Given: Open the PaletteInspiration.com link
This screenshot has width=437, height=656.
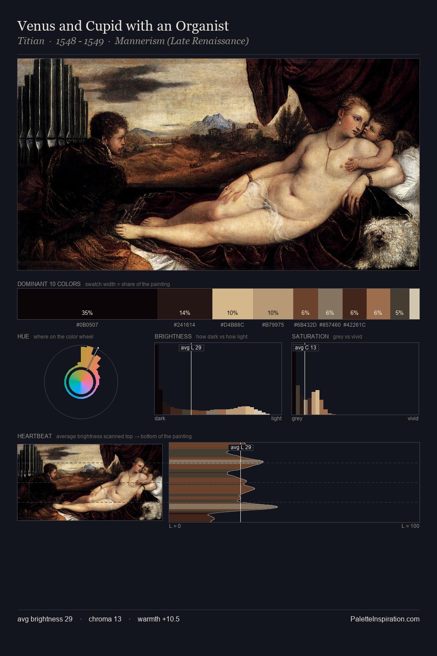Looking at the screenshot, I should click(x=385, y=619).
